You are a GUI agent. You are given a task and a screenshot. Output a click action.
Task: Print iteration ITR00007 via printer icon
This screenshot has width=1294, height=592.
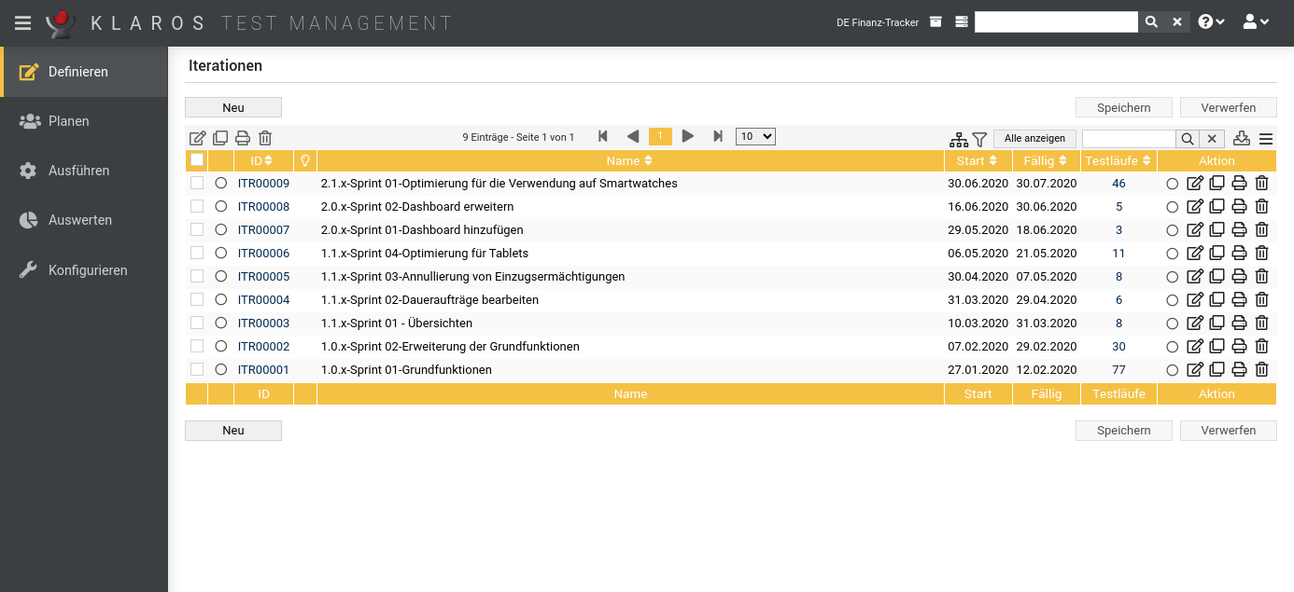[1239, 230]
